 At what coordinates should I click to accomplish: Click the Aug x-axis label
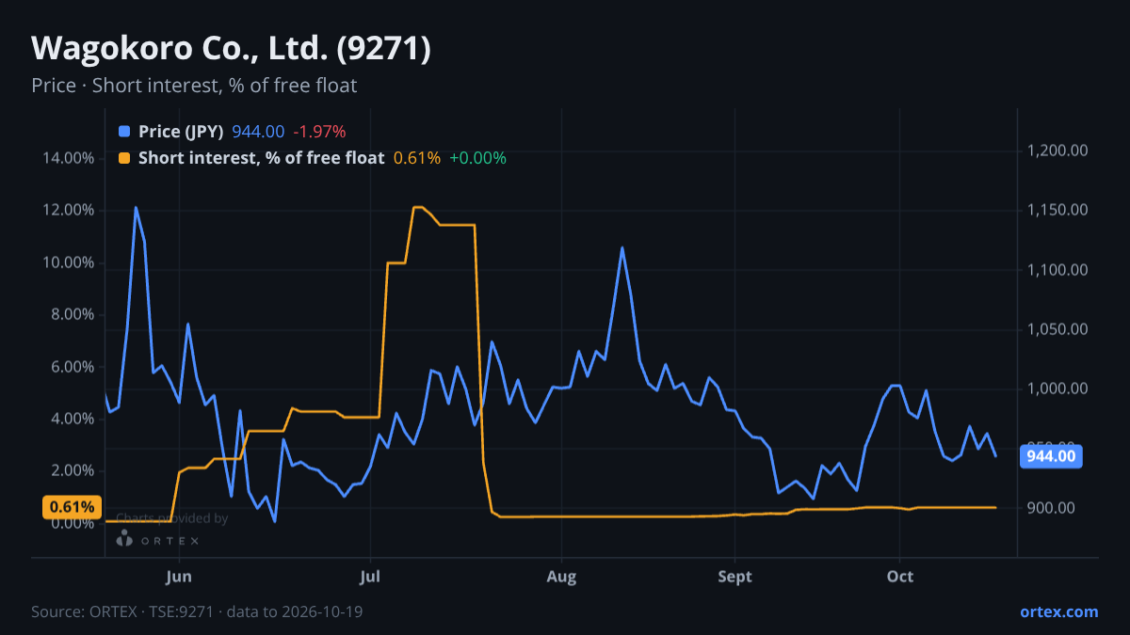[561, 577]
